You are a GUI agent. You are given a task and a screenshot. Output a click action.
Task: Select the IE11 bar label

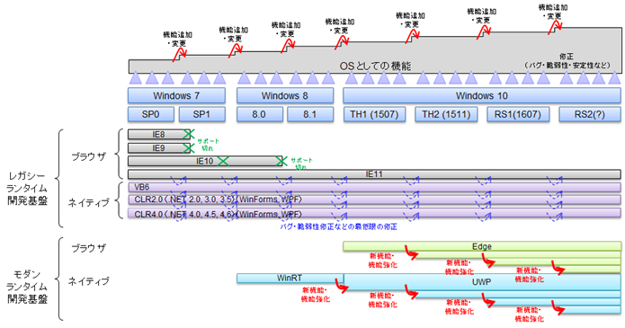tap(374, 174)
